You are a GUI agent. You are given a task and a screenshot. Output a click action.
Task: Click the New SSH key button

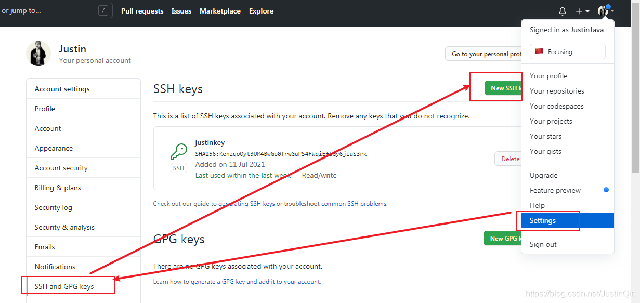[503, 88]
